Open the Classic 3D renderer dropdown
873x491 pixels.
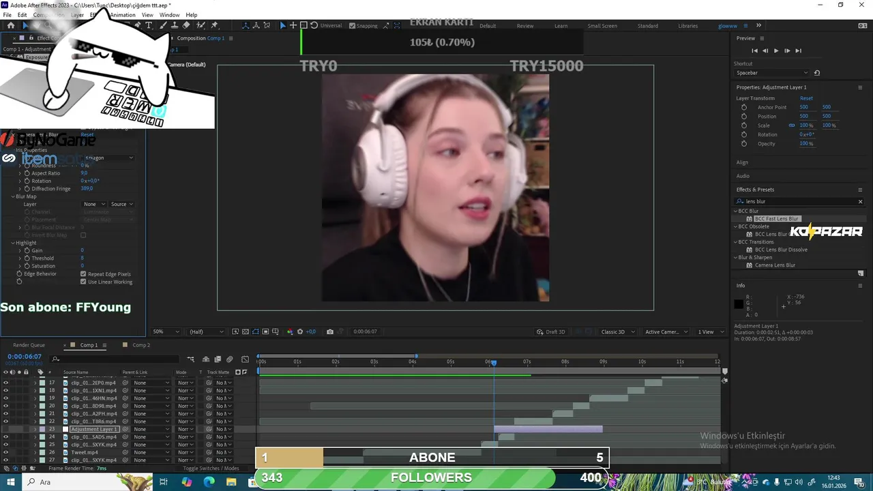[617, 331]
